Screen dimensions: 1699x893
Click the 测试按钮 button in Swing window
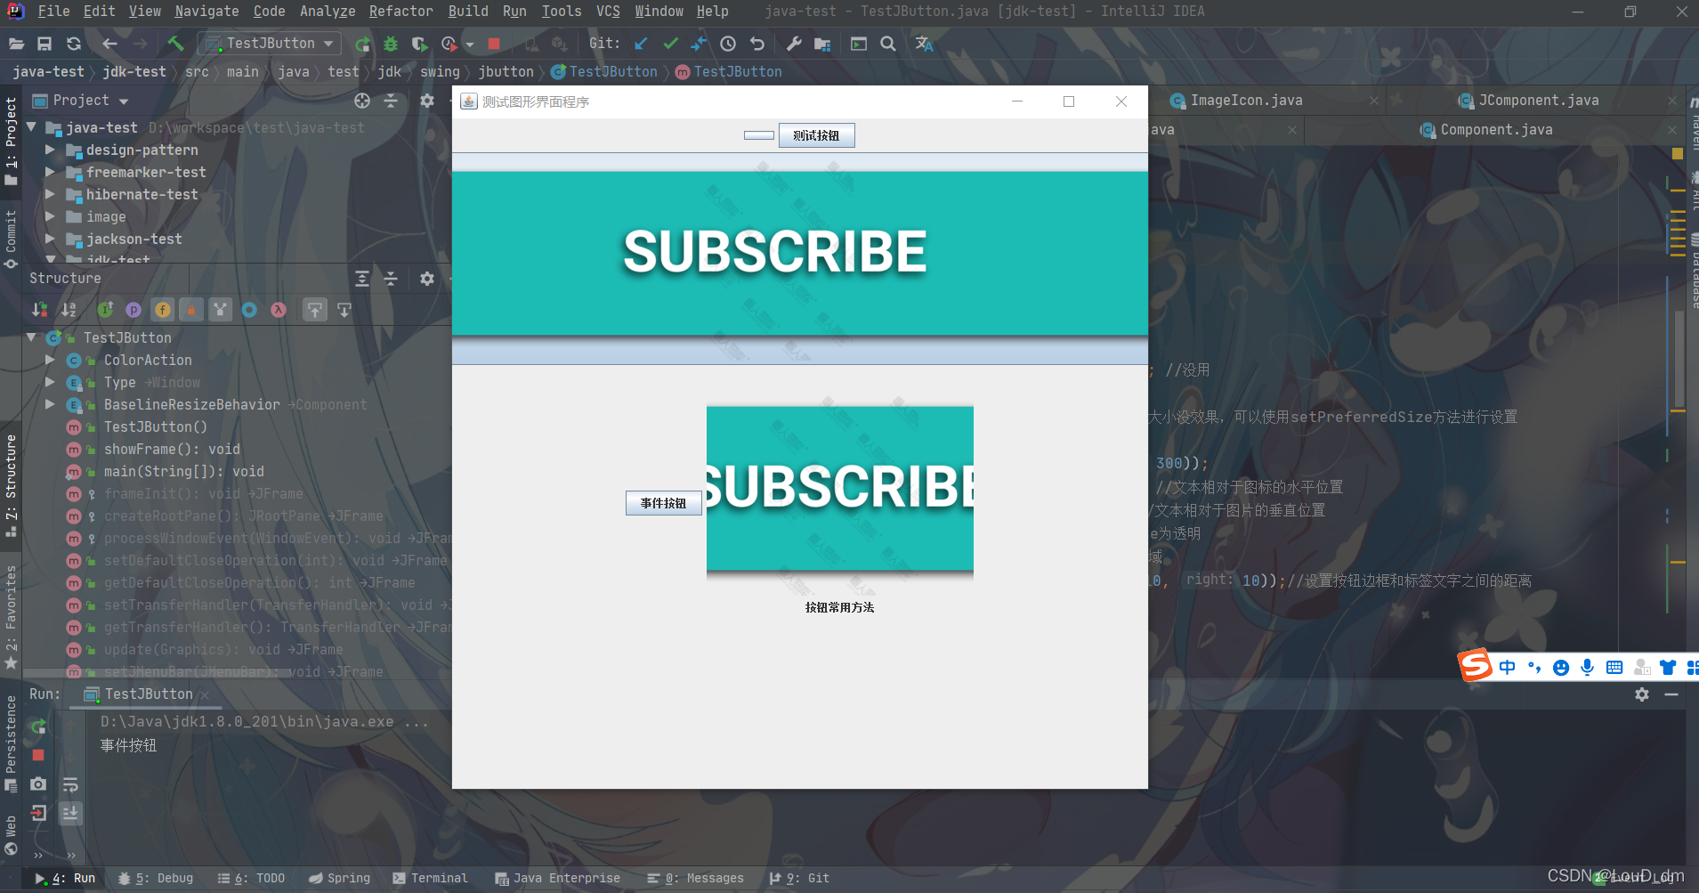click(816, 135)
